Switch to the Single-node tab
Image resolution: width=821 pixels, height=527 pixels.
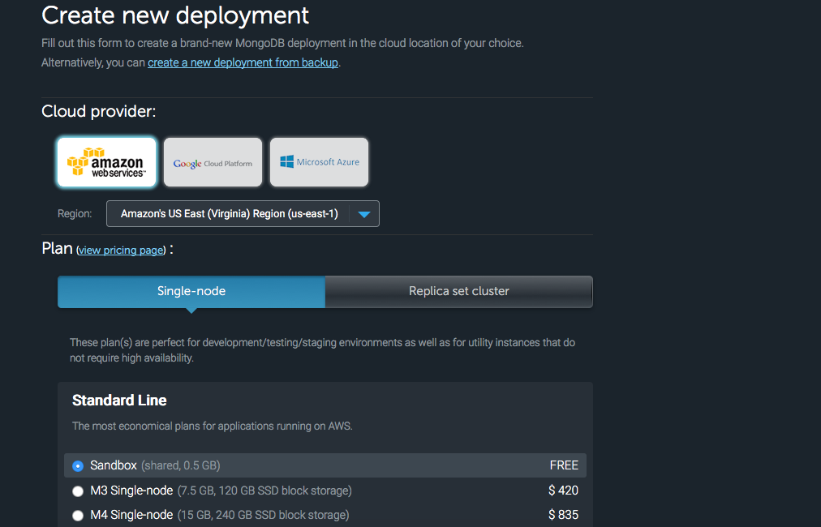[191, 292]
